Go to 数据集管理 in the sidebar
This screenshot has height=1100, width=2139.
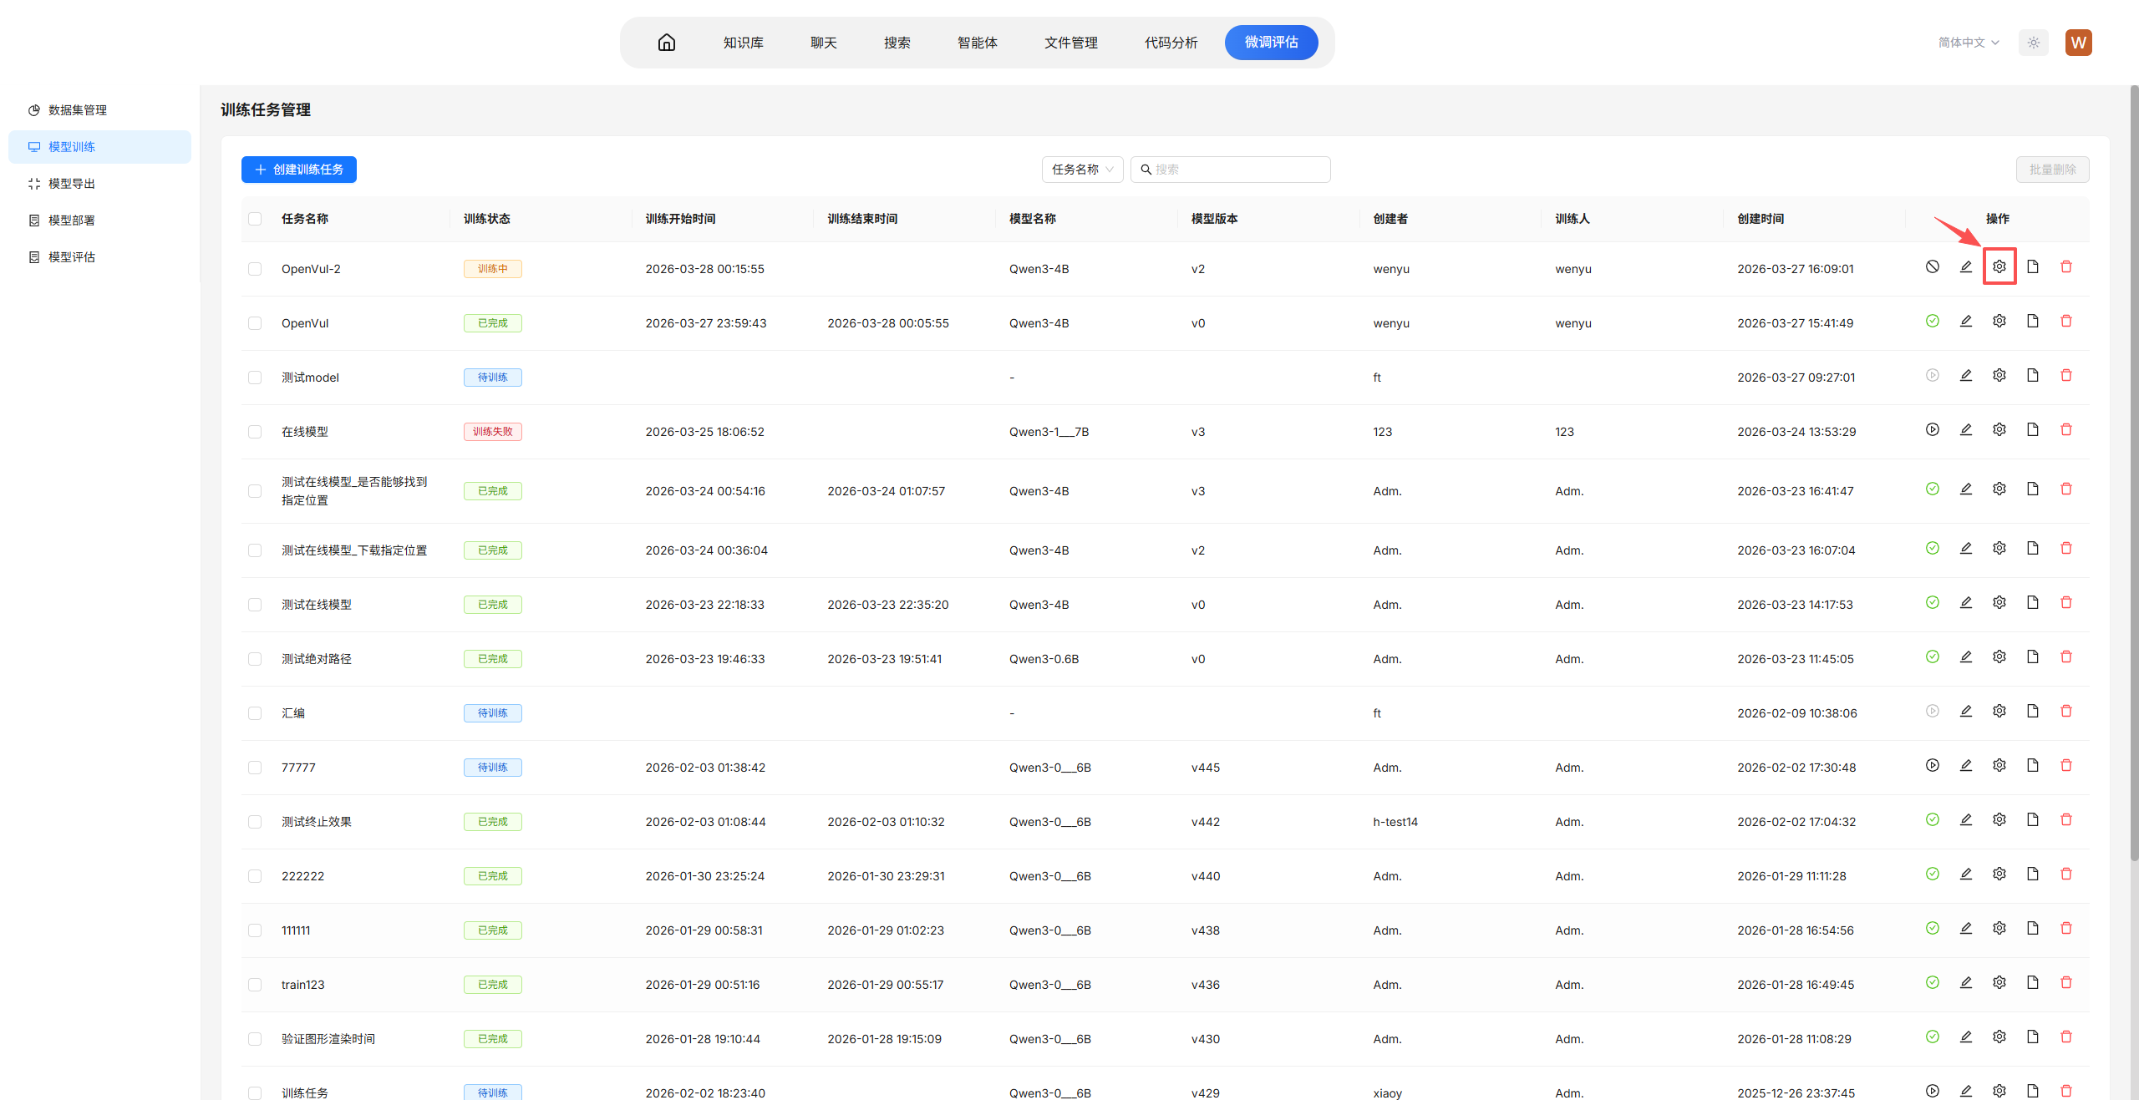77,110
